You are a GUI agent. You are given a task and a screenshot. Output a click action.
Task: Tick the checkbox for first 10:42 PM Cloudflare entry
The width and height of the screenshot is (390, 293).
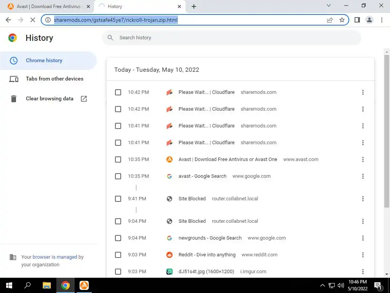[118, 92]
